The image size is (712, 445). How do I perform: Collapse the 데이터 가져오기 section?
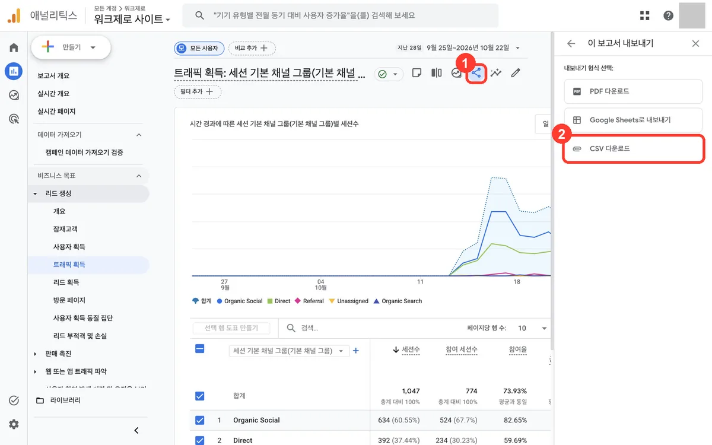[139, 135]
